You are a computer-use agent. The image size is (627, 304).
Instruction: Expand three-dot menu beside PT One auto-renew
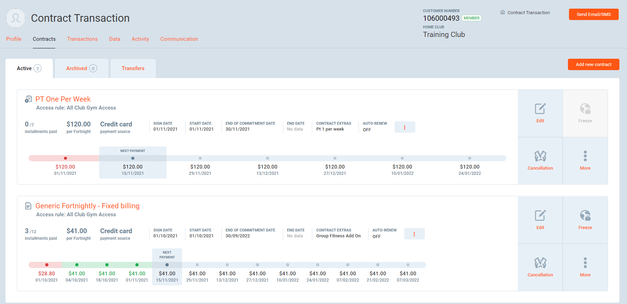pyautogui.click(x=405, y=127)
